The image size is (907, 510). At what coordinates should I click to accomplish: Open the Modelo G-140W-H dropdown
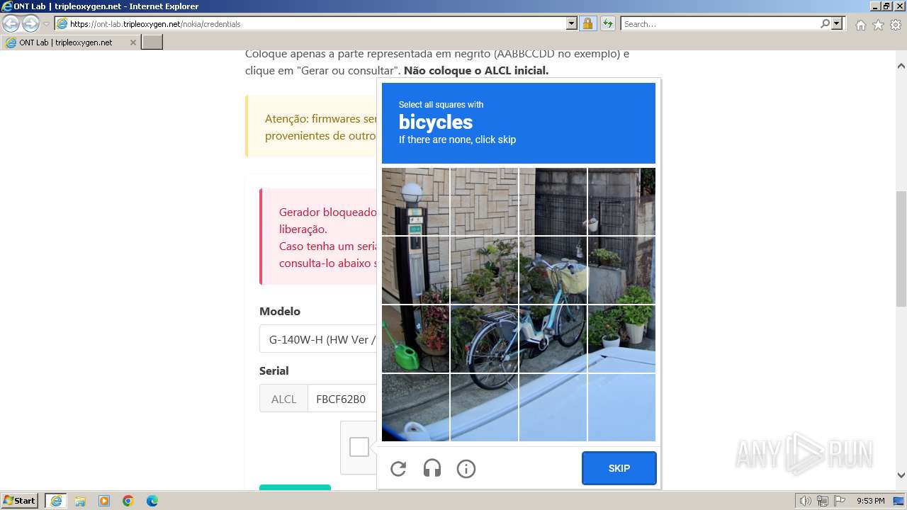pos(318,339)
